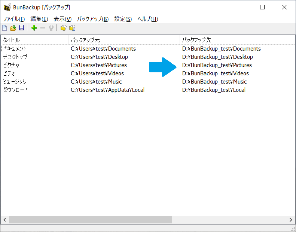
Task: Click source path C:¥Users¥test¥AppData¥Local
Action: (x=108, y=90)
